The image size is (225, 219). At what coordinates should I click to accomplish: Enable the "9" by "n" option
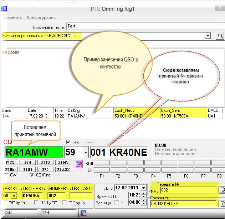[5, 203]
